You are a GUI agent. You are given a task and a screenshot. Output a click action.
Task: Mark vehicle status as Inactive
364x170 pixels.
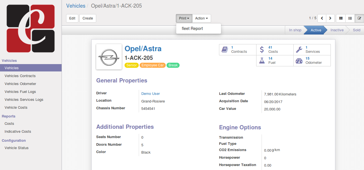(337, 30)
